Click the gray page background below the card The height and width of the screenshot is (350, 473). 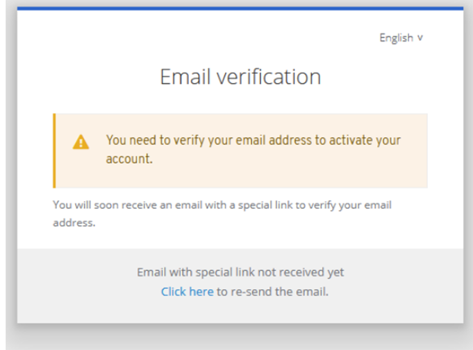click(x=240, y=338)
